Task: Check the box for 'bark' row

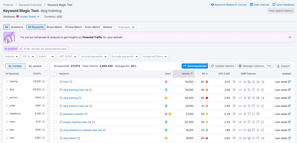Action: coord(55,82)
